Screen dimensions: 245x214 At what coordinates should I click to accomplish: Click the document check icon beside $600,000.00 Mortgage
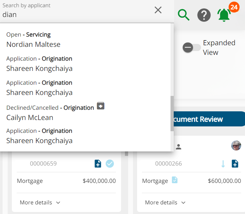175,180
